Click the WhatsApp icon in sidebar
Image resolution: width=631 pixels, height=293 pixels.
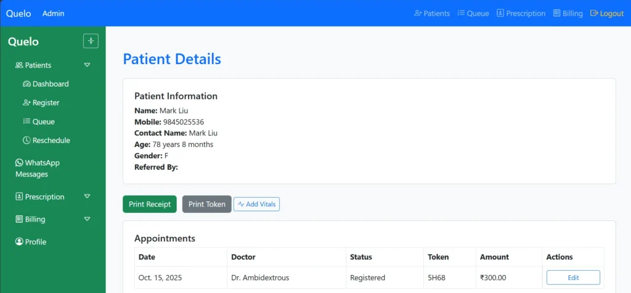(19, 163)
